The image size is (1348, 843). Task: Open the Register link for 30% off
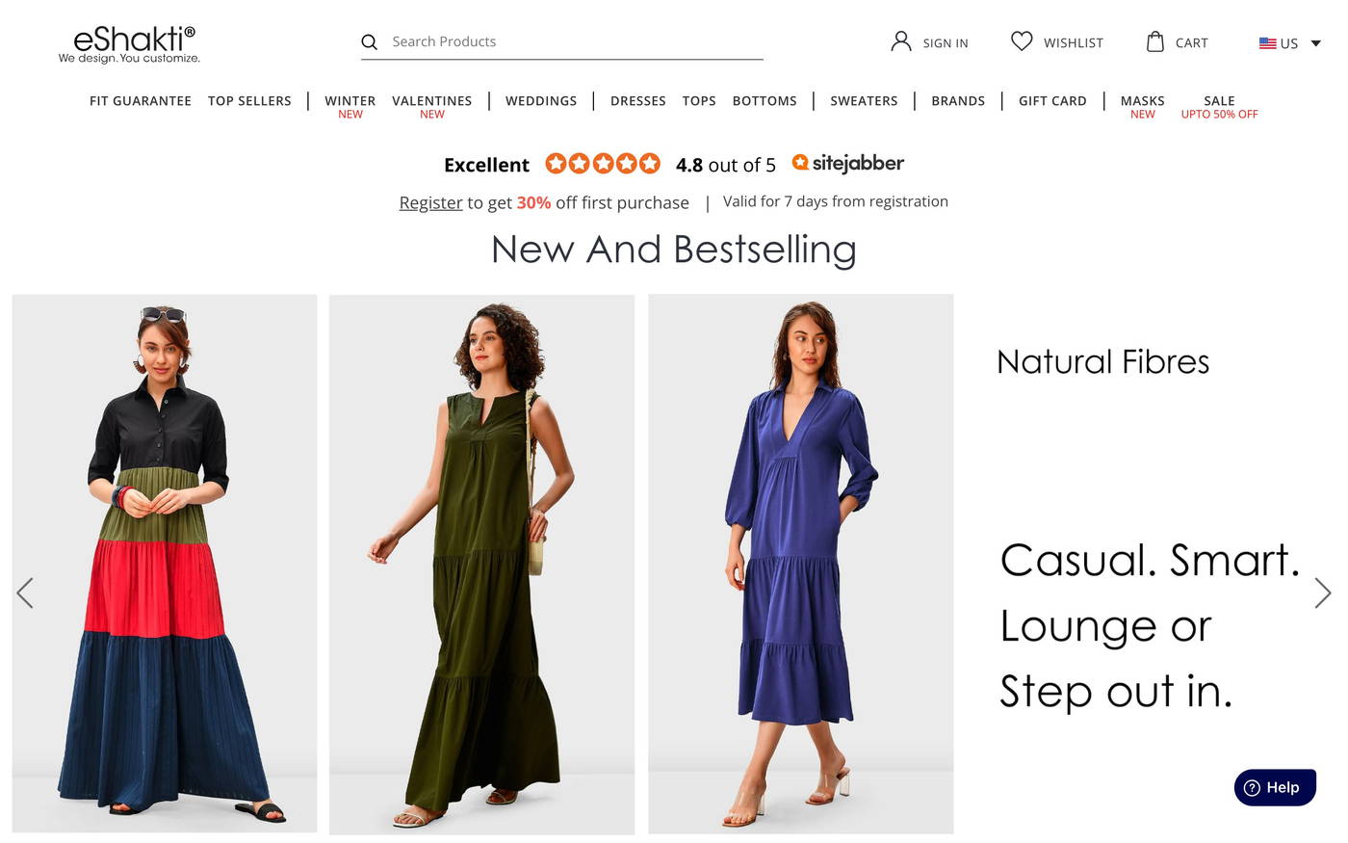[x=430, y=202]
